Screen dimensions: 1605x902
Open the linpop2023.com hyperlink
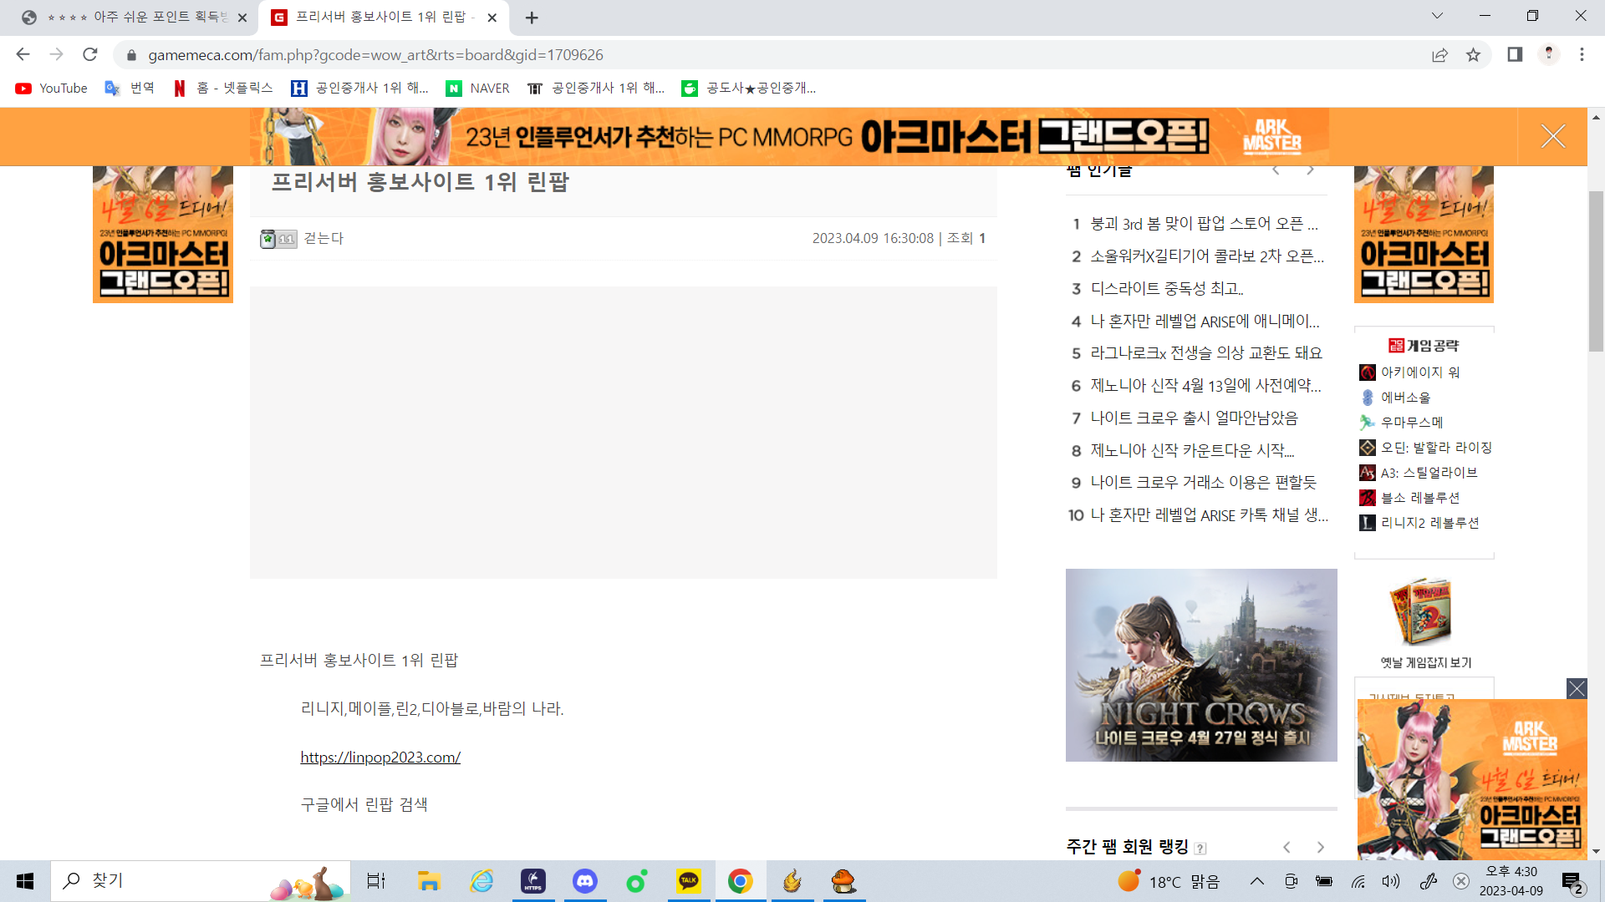tap(380, 757)
